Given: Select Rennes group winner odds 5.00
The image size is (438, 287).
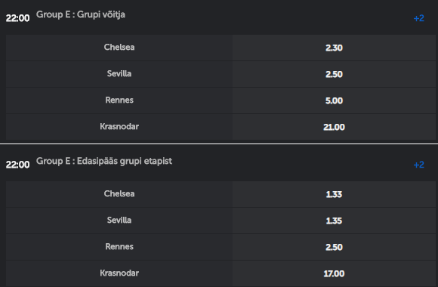Looking at the screenshot, I should tap(334, 100).
